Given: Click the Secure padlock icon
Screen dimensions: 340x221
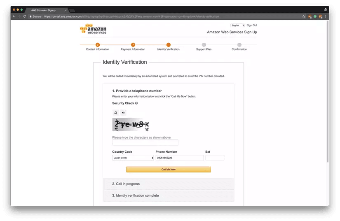Looking at the screenshot, I should pyautogui.click(x=30, y=16).
